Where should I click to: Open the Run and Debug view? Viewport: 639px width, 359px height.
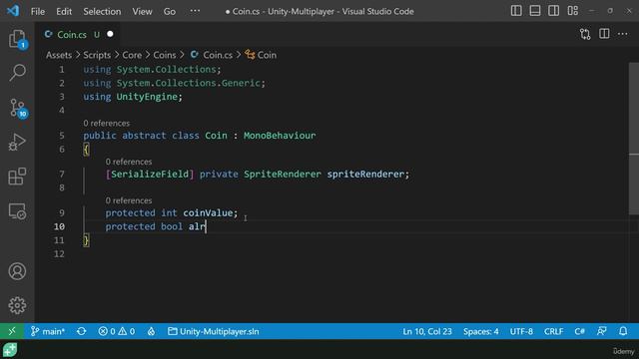pos(17,142)
